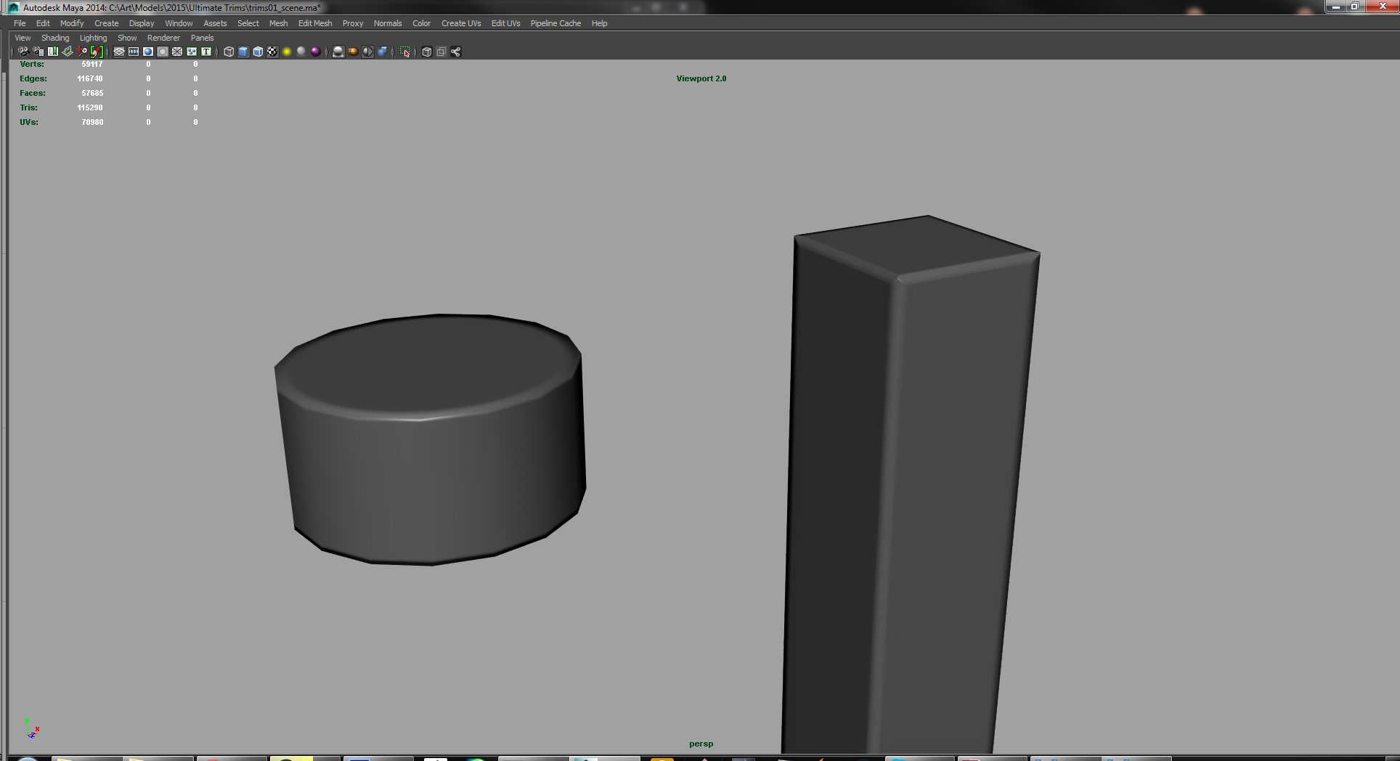Toggle the Gate Mask display
The height and width of the screenshot is (761, 1400).
(163, 52)
